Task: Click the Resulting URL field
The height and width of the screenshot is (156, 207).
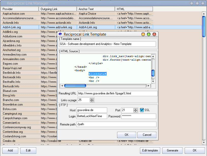Action: click(x=118, y=93)
